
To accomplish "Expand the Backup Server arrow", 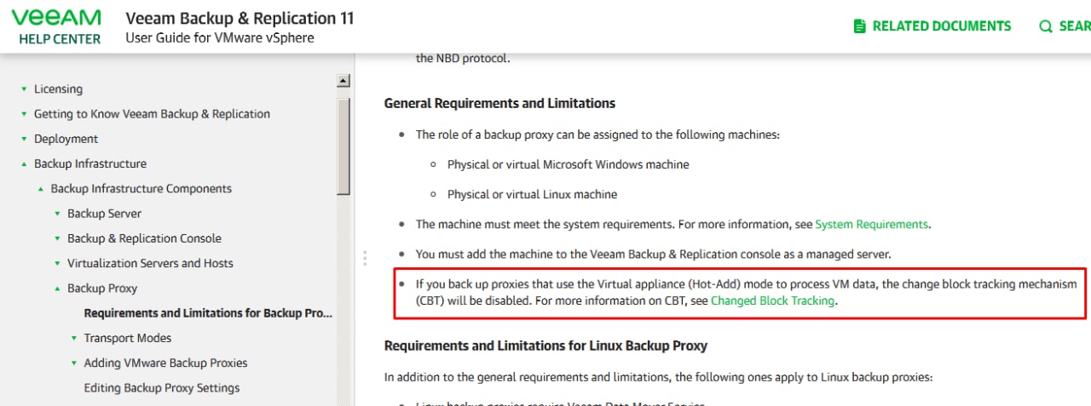I will click(x=57, y=214).
